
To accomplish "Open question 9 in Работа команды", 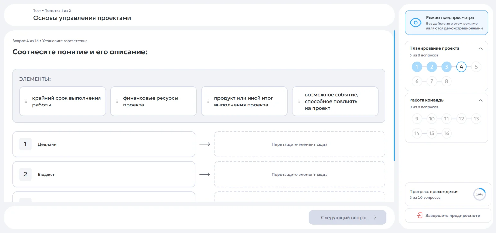I will point(417,119).
